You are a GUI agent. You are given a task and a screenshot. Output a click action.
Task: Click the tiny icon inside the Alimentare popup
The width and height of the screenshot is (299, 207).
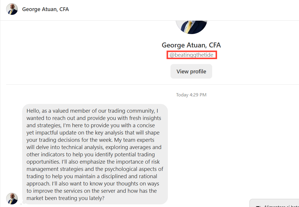click(258, 206)
